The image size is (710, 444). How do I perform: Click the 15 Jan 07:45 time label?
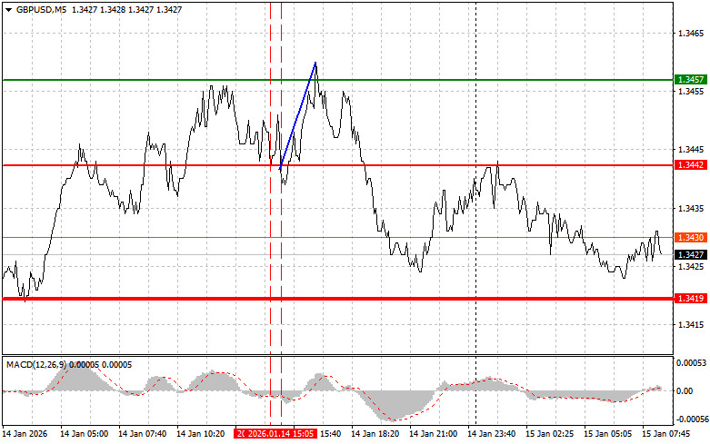click(x=665, y=434)
